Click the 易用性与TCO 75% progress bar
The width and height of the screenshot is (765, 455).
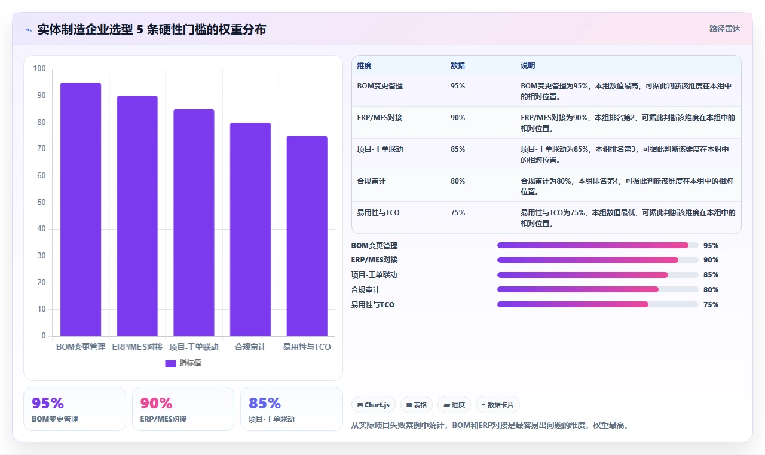coord(598,304)
